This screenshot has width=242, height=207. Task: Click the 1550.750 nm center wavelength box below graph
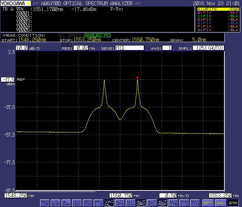(121, 196)
